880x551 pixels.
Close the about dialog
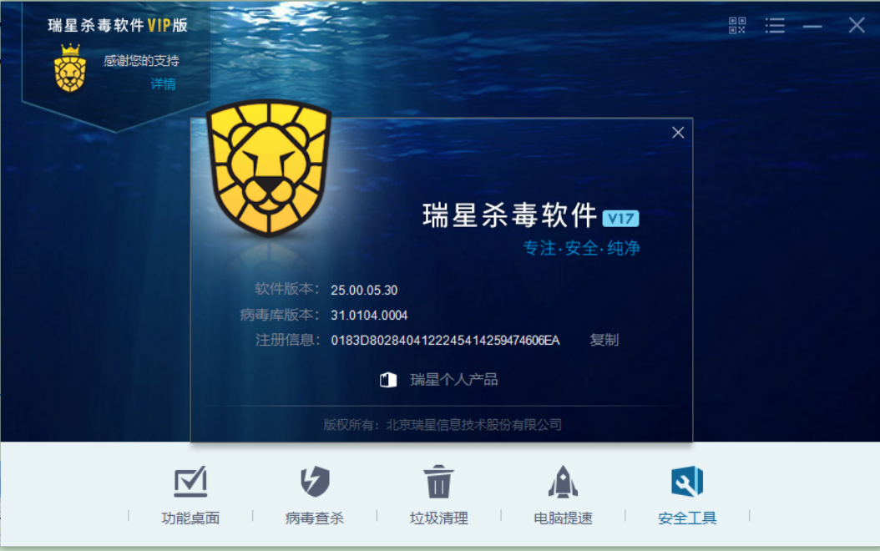coord(678,133)
